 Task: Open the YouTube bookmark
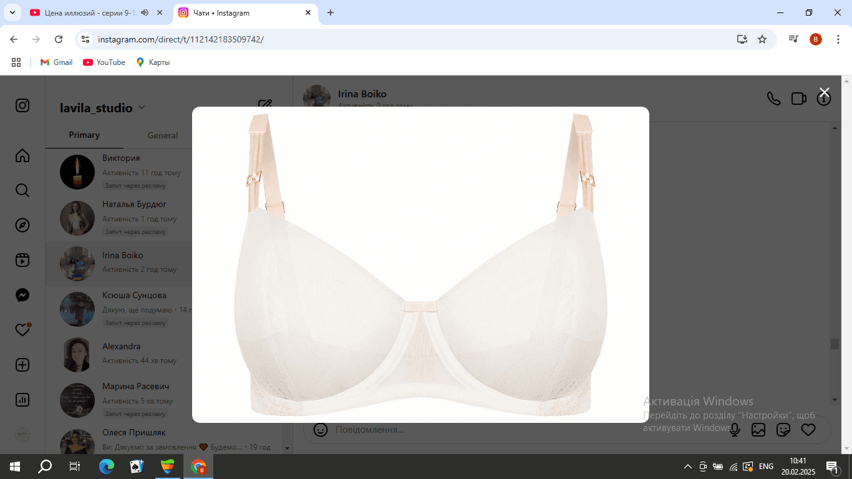[104, 62]
